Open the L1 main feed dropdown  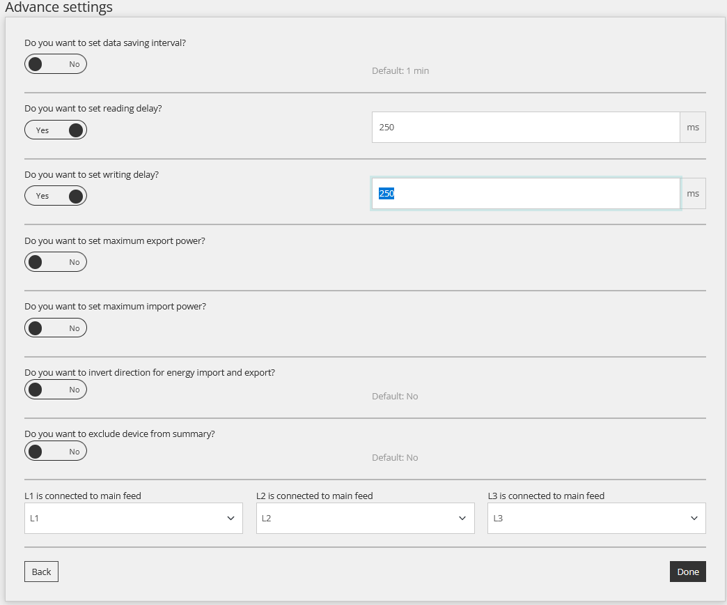[134, 519]
